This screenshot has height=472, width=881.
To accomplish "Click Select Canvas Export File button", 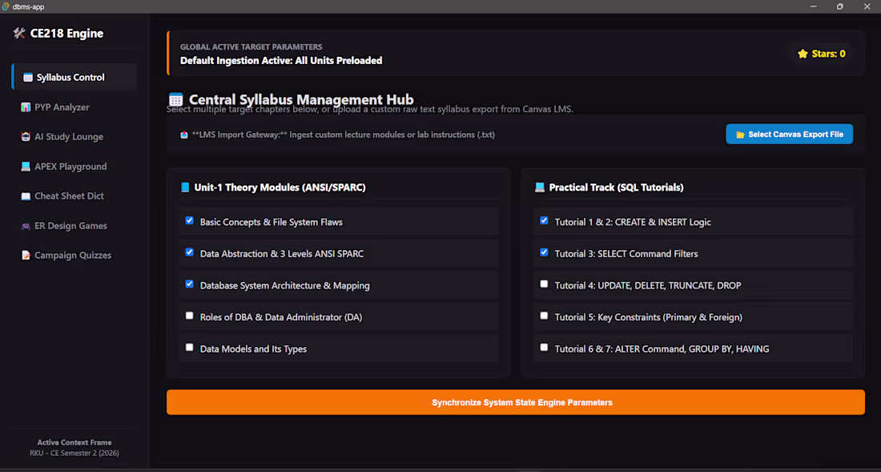I will (x=790, y=135).
